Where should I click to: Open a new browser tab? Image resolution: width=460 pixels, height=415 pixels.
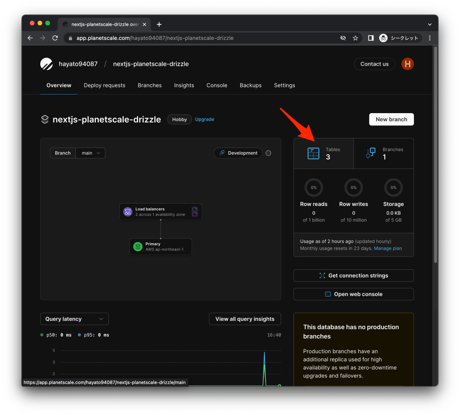(x=159, y=25)
